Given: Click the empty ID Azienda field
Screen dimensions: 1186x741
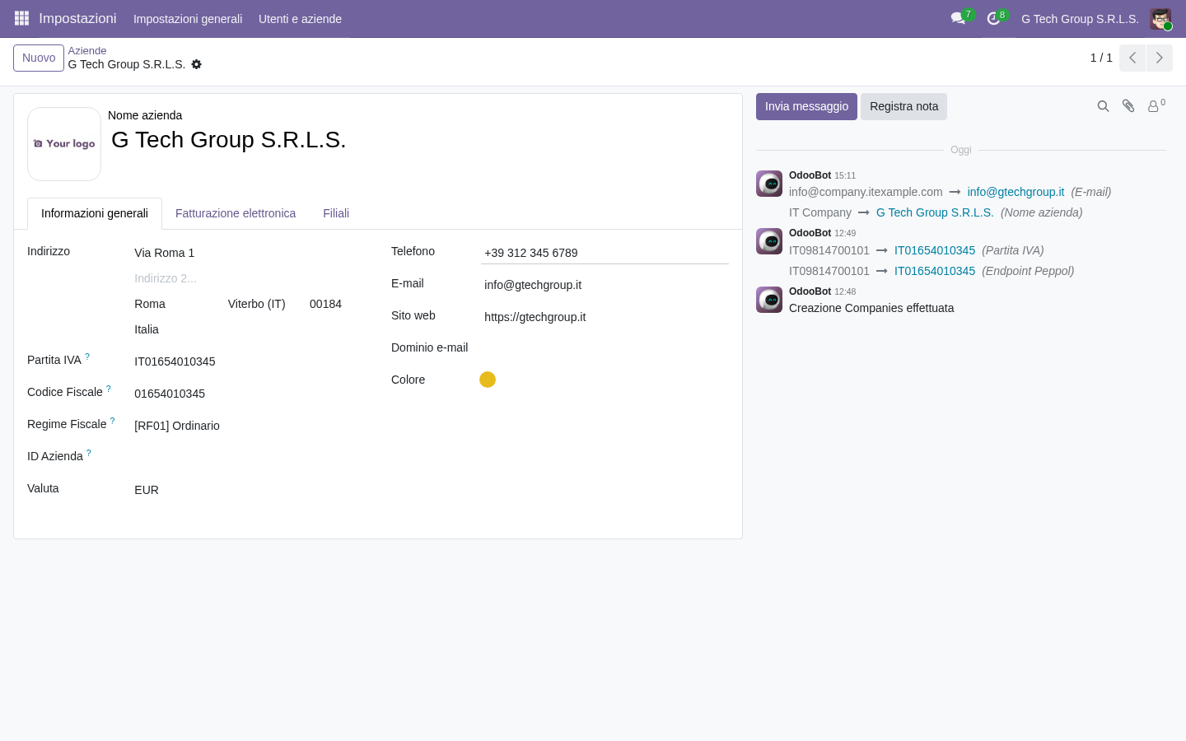Looking at the screenshot, I should [248, 458].
